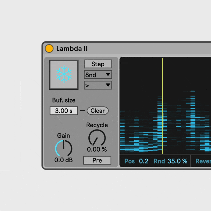The image size is (211, 211).
Task: Click the Lambda II device title
Action: [x=72, y=48]
